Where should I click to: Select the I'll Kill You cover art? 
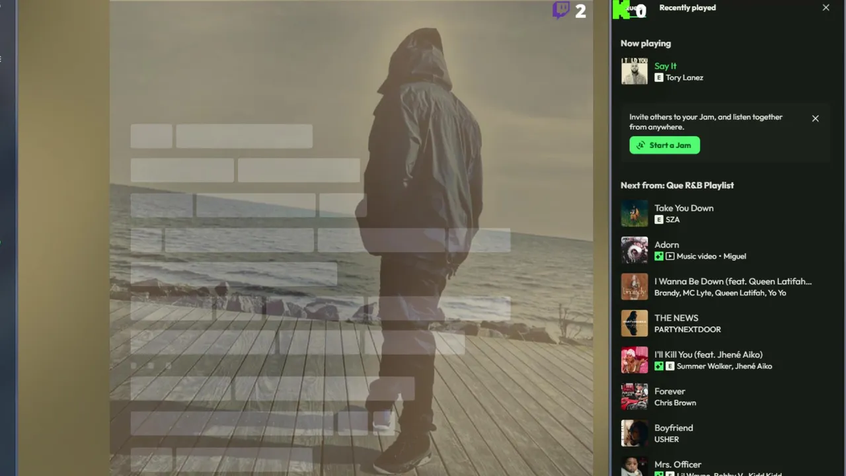(634, 360)
